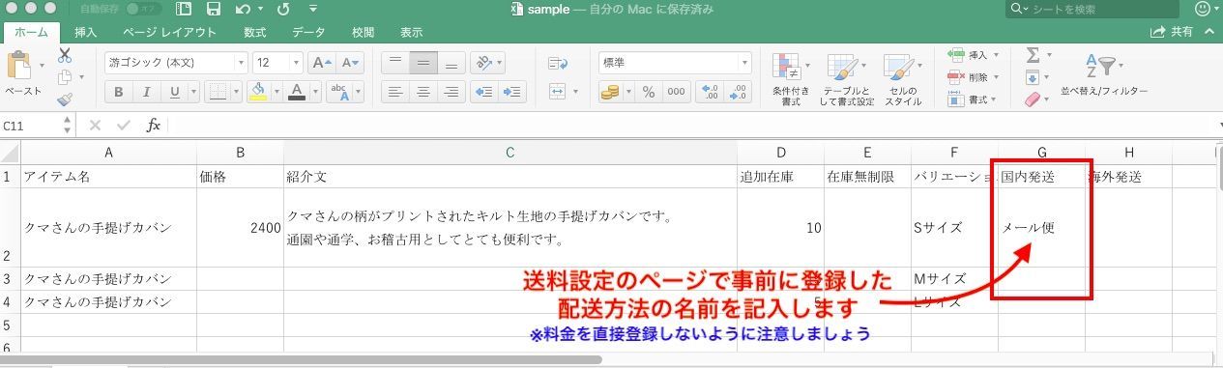The width and height of the screenshot is (1223, 368).
Task: Switch to the データ tab
Action: coord(309,32)
